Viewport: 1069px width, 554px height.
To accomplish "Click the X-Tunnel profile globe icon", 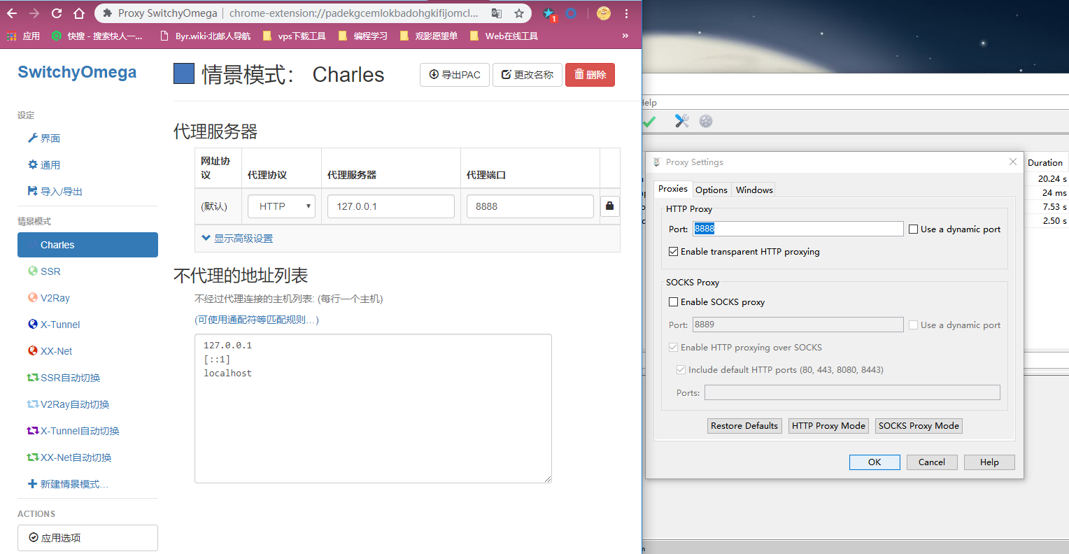I will [x=32, y=324].
